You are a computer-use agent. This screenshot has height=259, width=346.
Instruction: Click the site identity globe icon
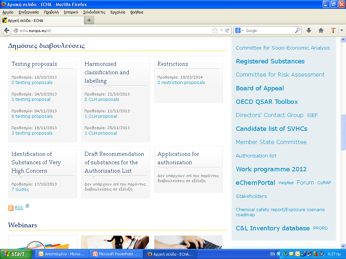pos(16,30)
